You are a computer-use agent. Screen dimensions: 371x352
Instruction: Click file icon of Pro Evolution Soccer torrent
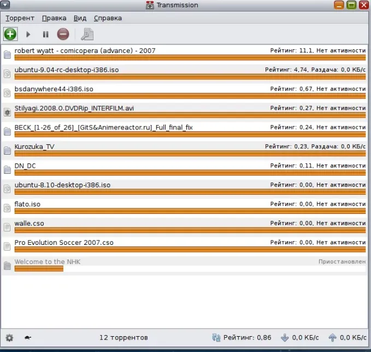7,246
